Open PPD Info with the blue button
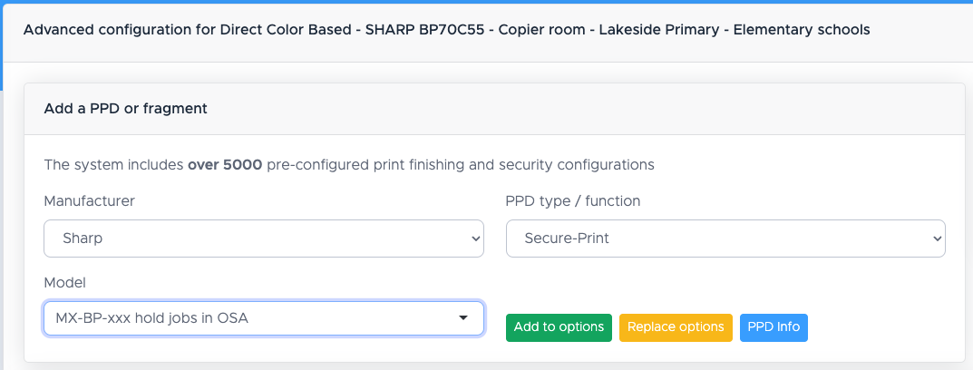The image size is (973, 370). pos(774,327)
